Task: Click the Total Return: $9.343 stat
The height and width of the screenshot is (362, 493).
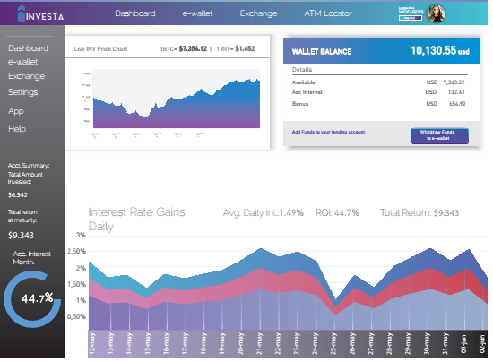Action: [419, 213]
